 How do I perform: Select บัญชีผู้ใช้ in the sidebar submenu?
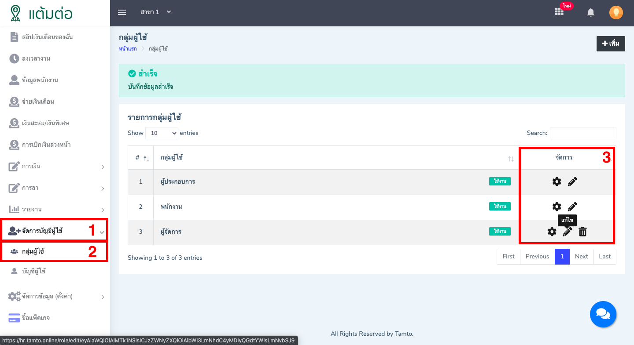click(34, 272)
